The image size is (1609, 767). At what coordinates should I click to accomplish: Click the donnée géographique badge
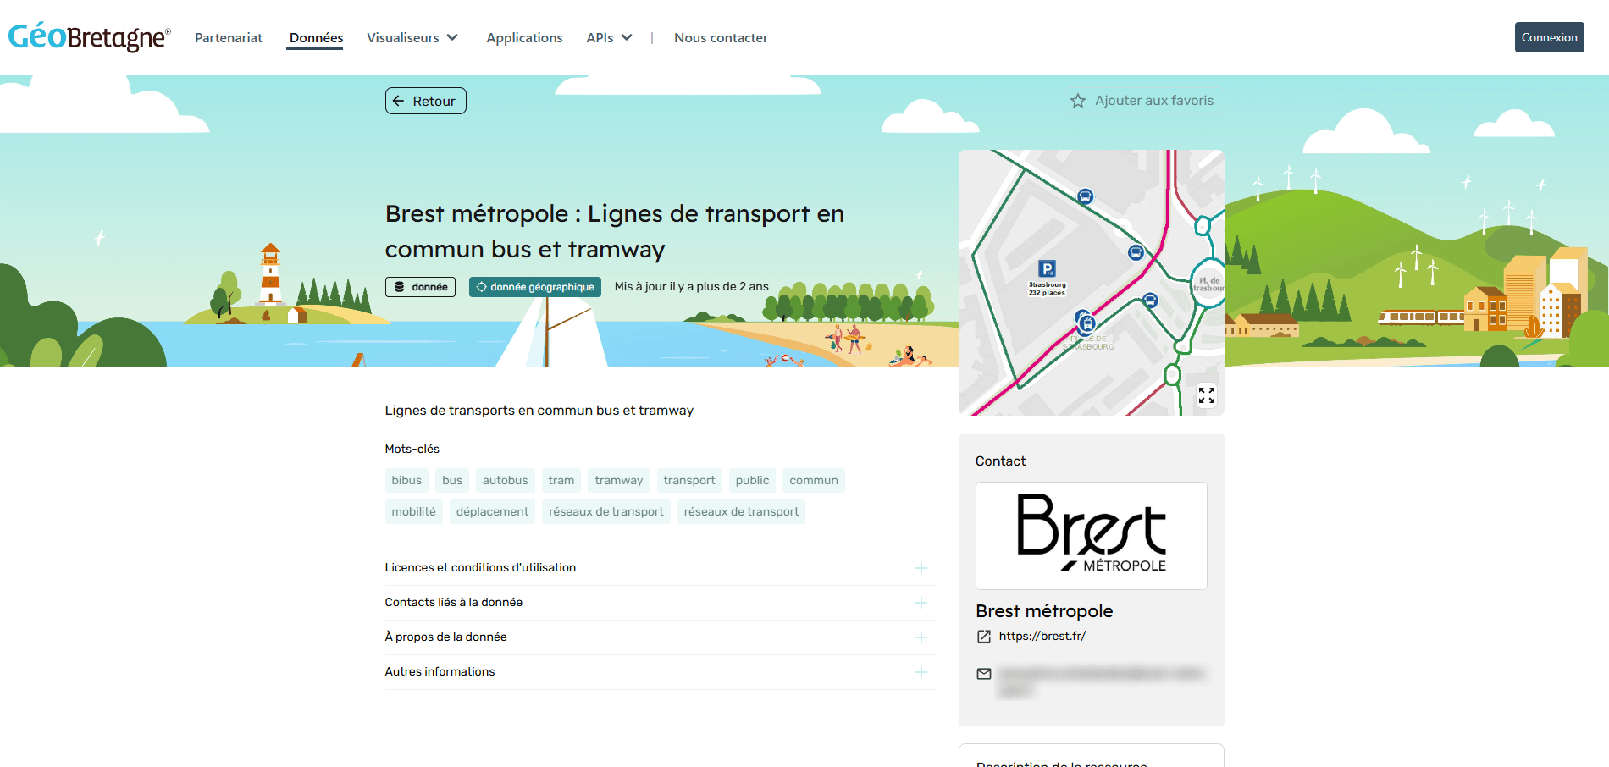point(535,287)
